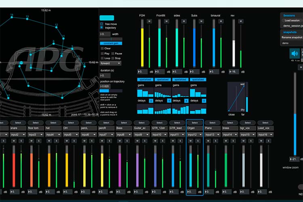Enable the Loop checkbox
The height and width of the screenshot is (202, 303).
[102, 58]
